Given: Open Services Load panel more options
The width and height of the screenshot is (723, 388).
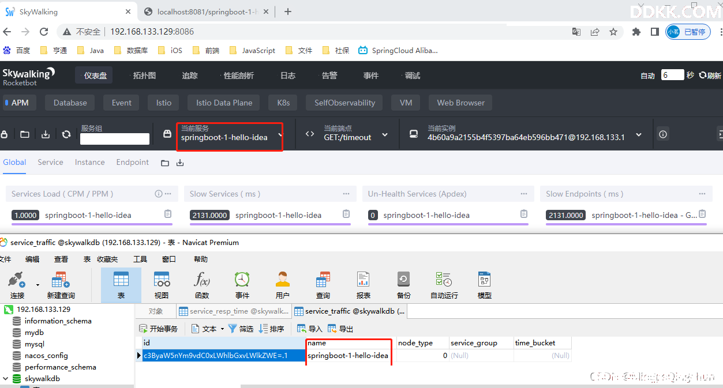Looking at the screenshot, I should coord(168,194).
